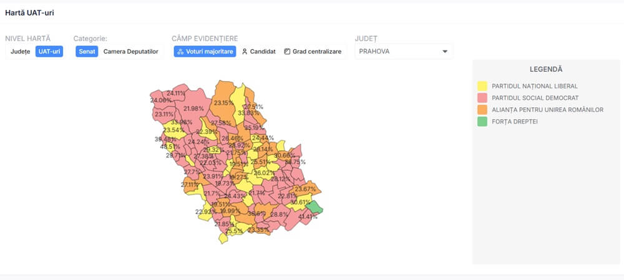This screenshot has width=624, height=280.
Task: Click the map area labeled 21.98%
Action: pyautogui.click(x=193, y=109)
